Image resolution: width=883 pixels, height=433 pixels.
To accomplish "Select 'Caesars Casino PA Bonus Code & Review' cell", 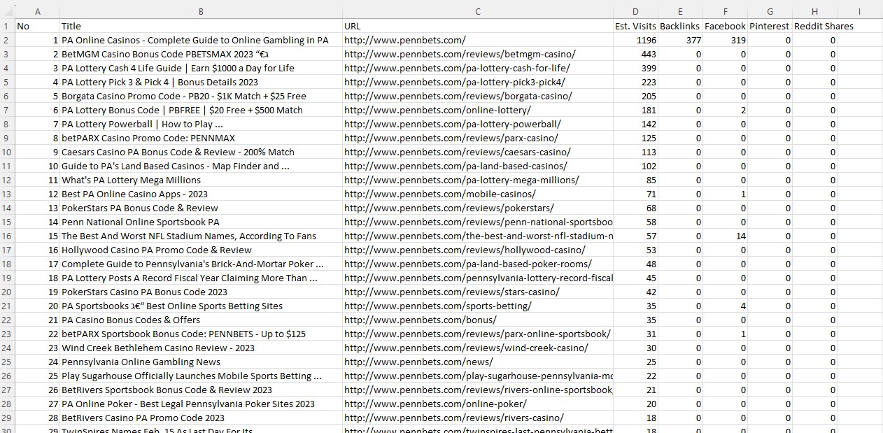I will click(x=201, y=152).
